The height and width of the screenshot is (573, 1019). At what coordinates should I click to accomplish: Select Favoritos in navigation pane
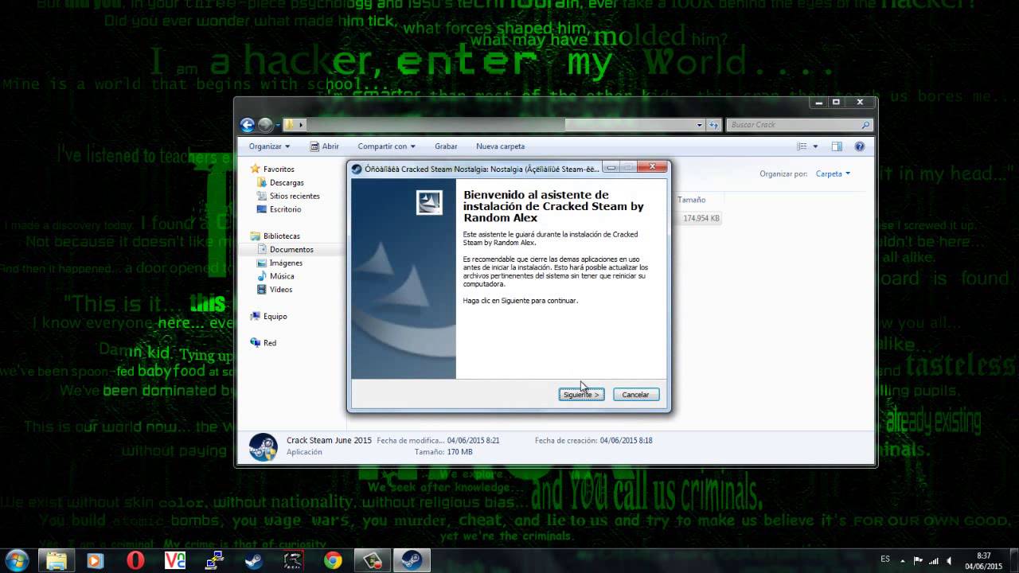(x=279, y=169)
